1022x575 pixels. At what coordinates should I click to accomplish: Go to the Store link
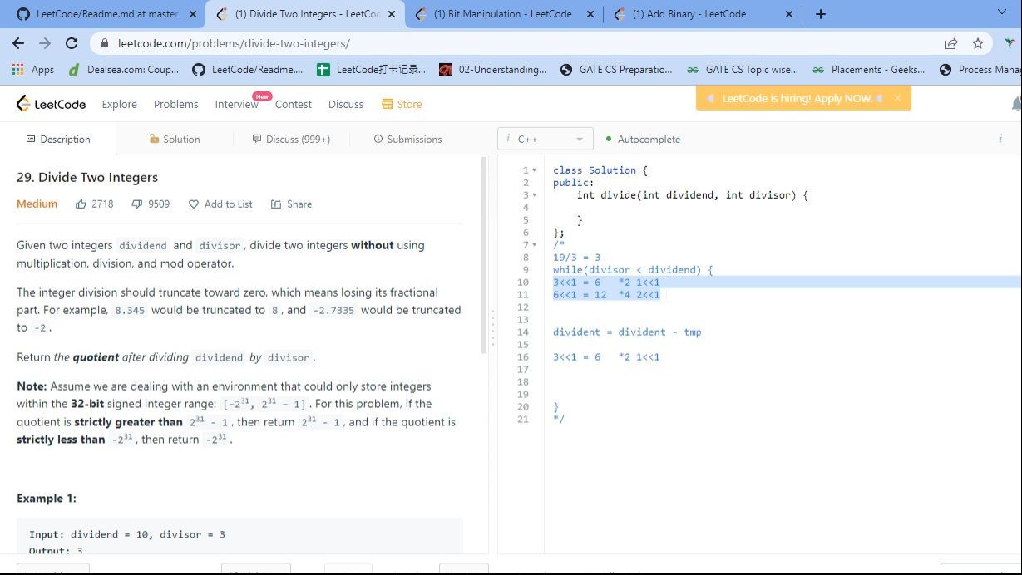[x=402, y=104]
